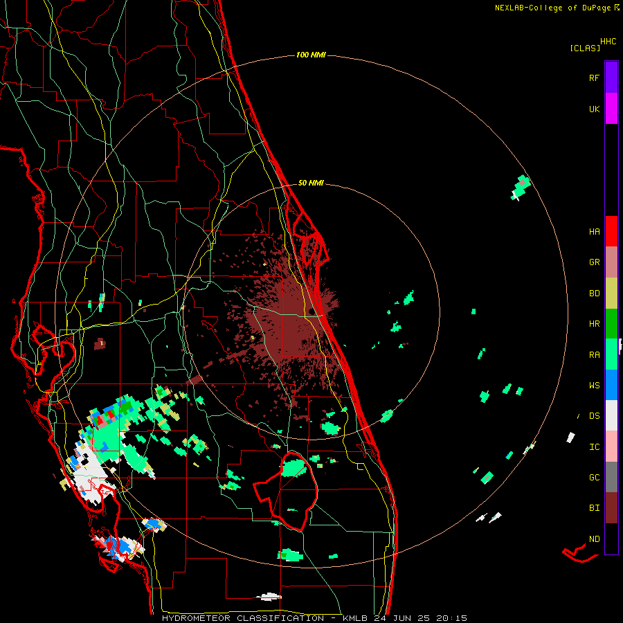Pick the HR dark green legend swatch
The width and height of the screenshot is (623, 623).
tap(611, 324)
